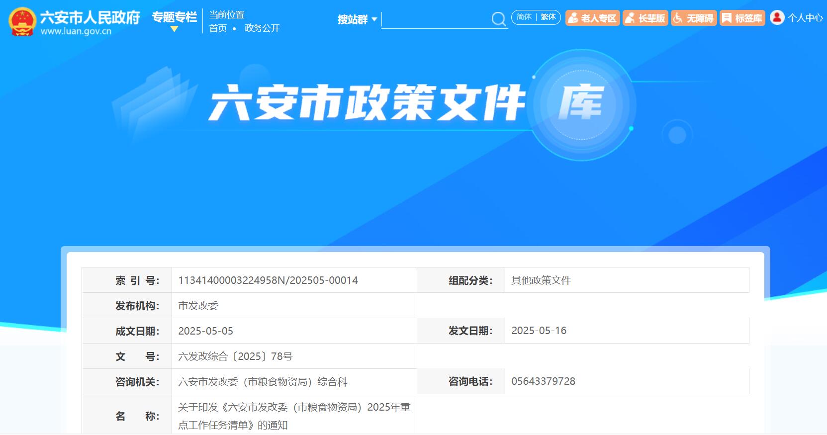
Task: Click the 组配分类 label cell
Action: coord(461,280)
